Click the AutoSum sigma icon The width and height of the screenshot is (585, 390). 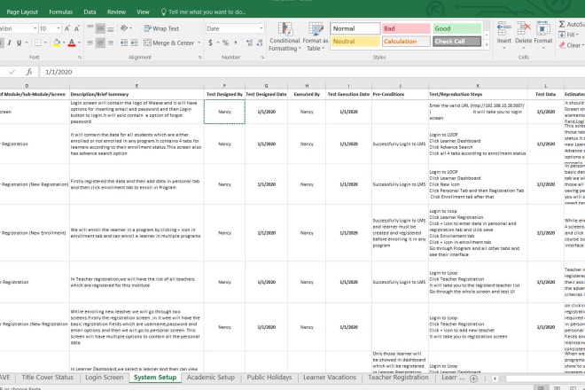pyautogui.click(x=562, y=24)
